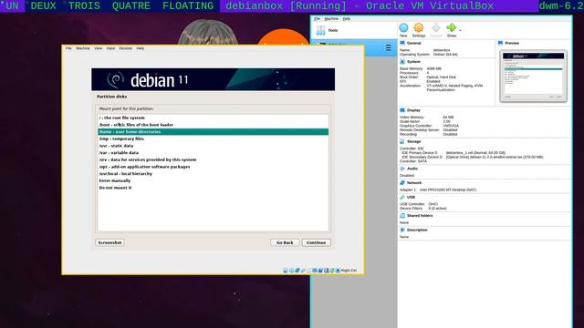Open the dropdown arrow beside Show

click(x=460, y=30)
